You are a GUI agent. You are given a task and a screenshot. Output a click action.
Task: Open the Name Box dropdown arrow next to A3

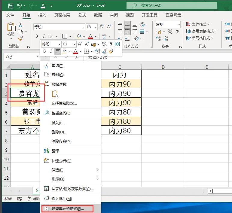38,56
